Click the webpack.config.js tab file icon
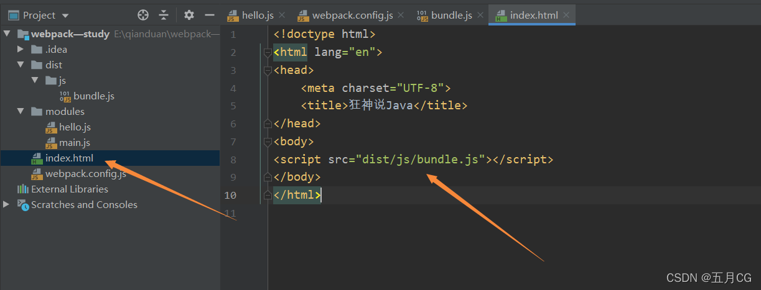The height and width of the screenshot is (290, 761). click(303, 15)
